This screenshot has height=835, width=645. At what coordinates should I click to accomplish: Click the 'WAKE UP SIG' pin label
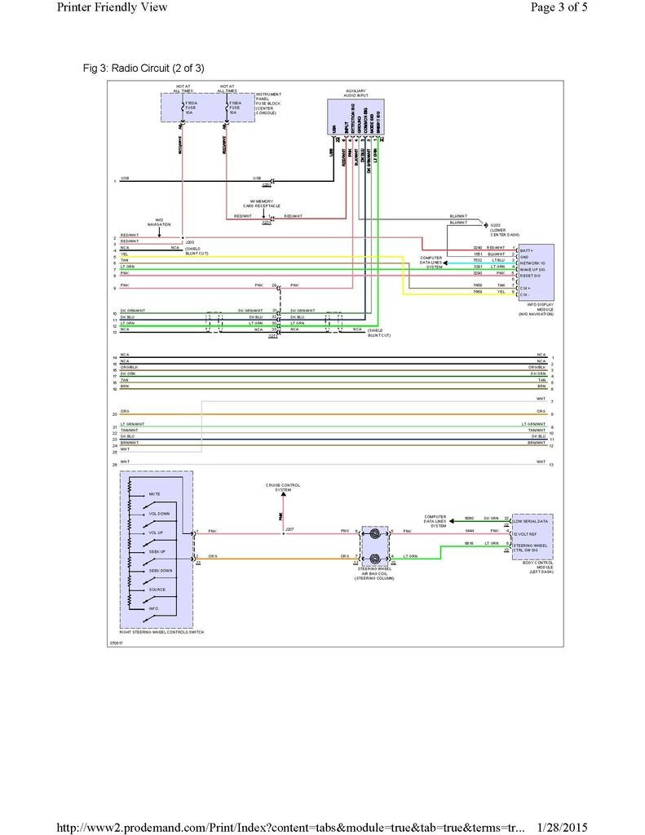(x=532, y=269)
